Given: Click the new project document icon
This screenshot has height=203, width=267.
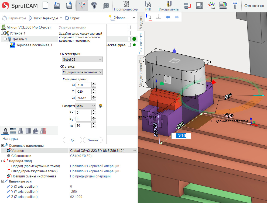Looking at the screenshot, I should click(46, 5).
